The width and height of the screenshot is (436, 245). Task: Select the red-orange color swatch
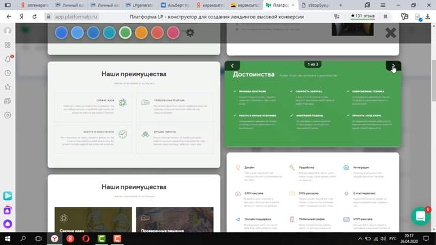pos(157,33)
